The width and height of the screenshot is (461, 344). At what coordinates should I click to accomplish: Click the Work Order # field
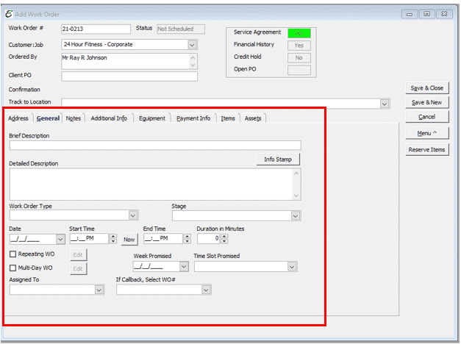click(x=96, y=29)
